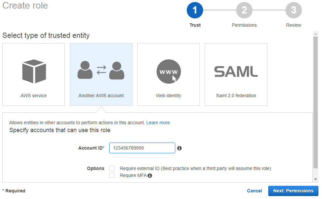
Task: Click the Review step circle numbered 3
Action: click(294, 10)
